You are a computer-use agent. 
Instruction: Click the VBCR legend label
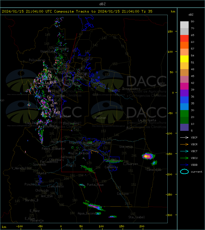194,144
